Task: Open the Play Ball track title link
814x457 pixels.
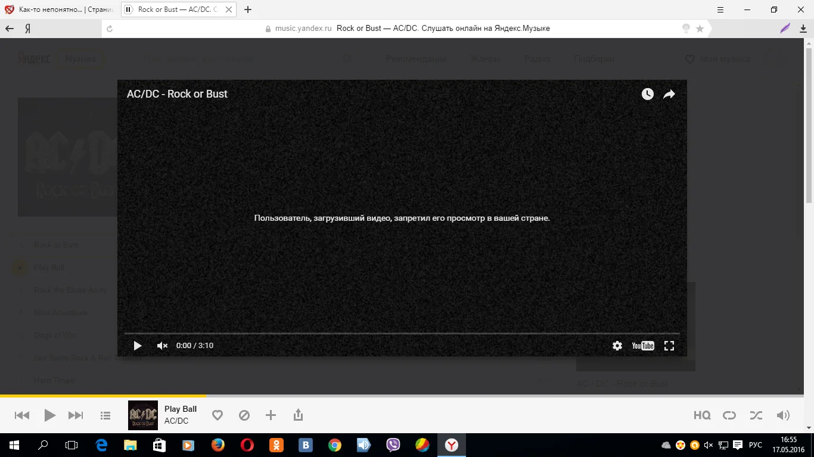Action: point(181,409)
